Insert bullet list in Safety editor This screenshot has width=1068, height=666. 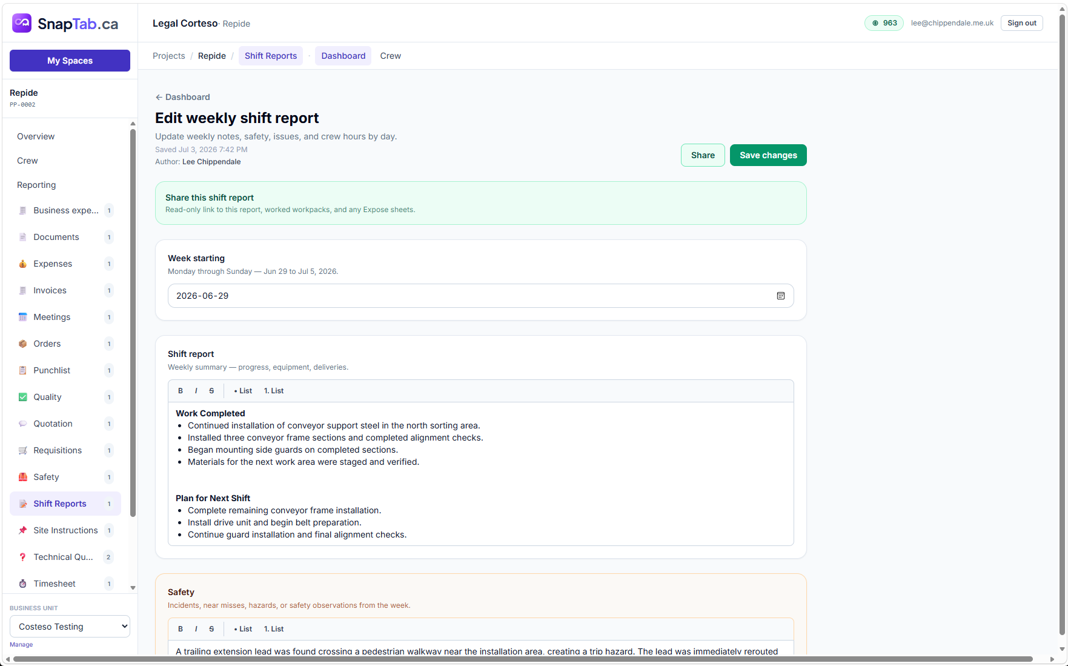243,629
